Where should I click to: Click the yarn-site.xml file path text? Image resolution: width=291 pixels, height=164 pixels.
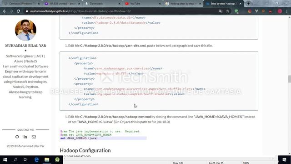pyautogui.click(x=113, y=46)
